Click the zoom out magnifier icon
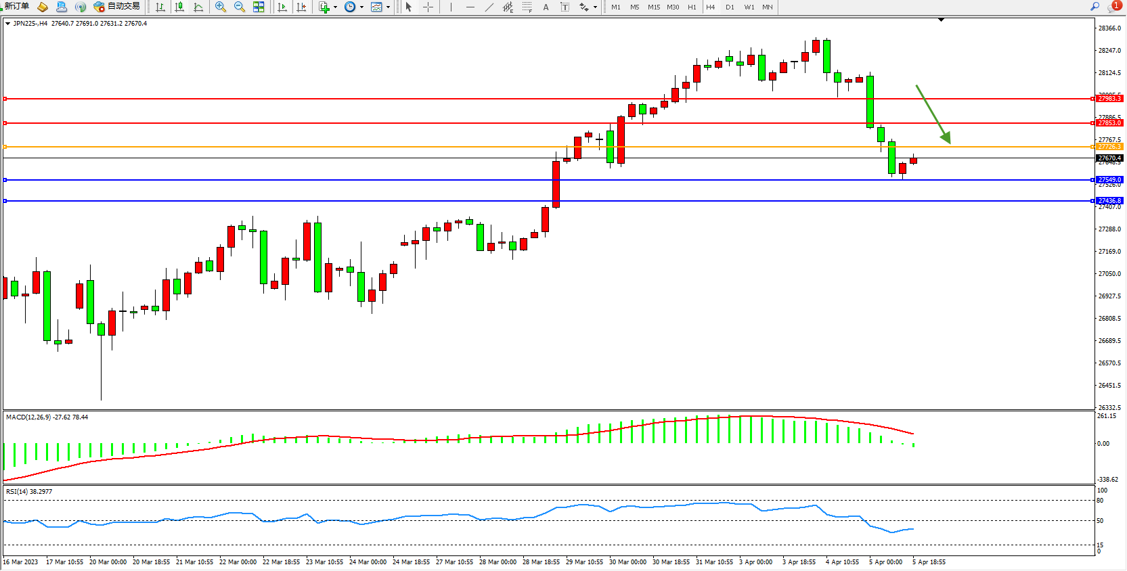The width and height of the screenshot is (1127, 571). [239, 7]
